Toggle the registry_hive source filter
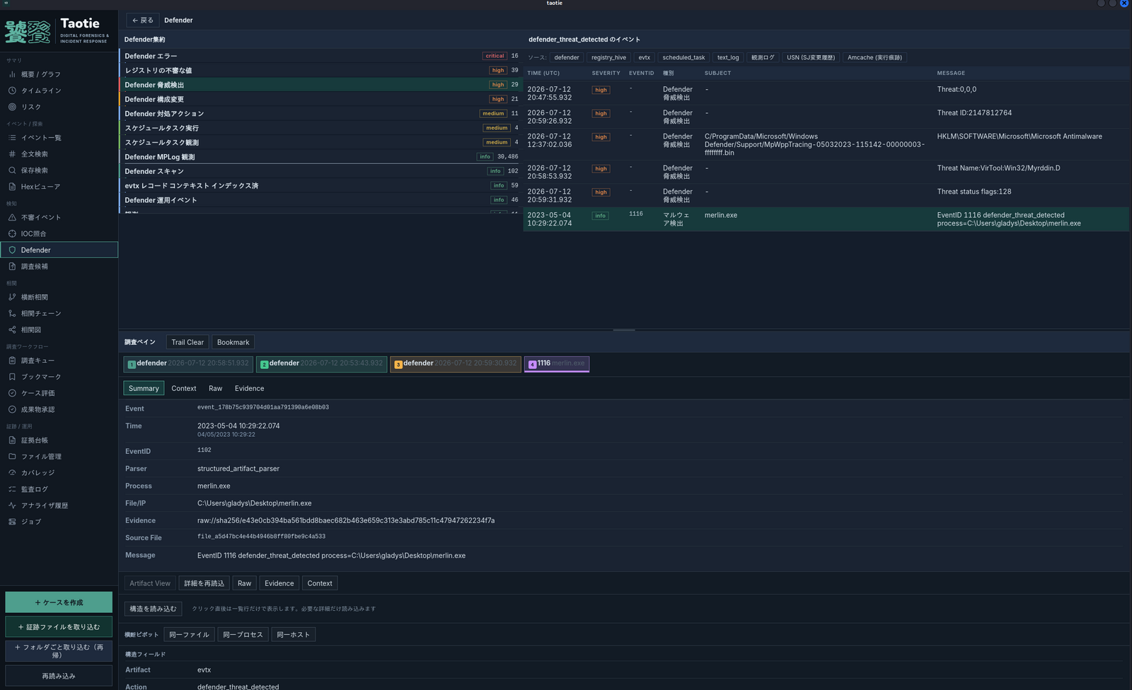 click(608, 57)
